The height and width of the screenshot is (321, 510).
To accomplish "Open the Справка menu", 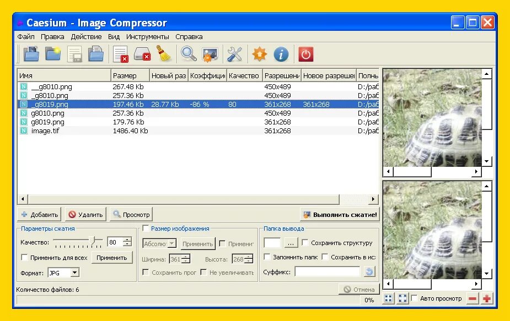I will coord(189,37).
